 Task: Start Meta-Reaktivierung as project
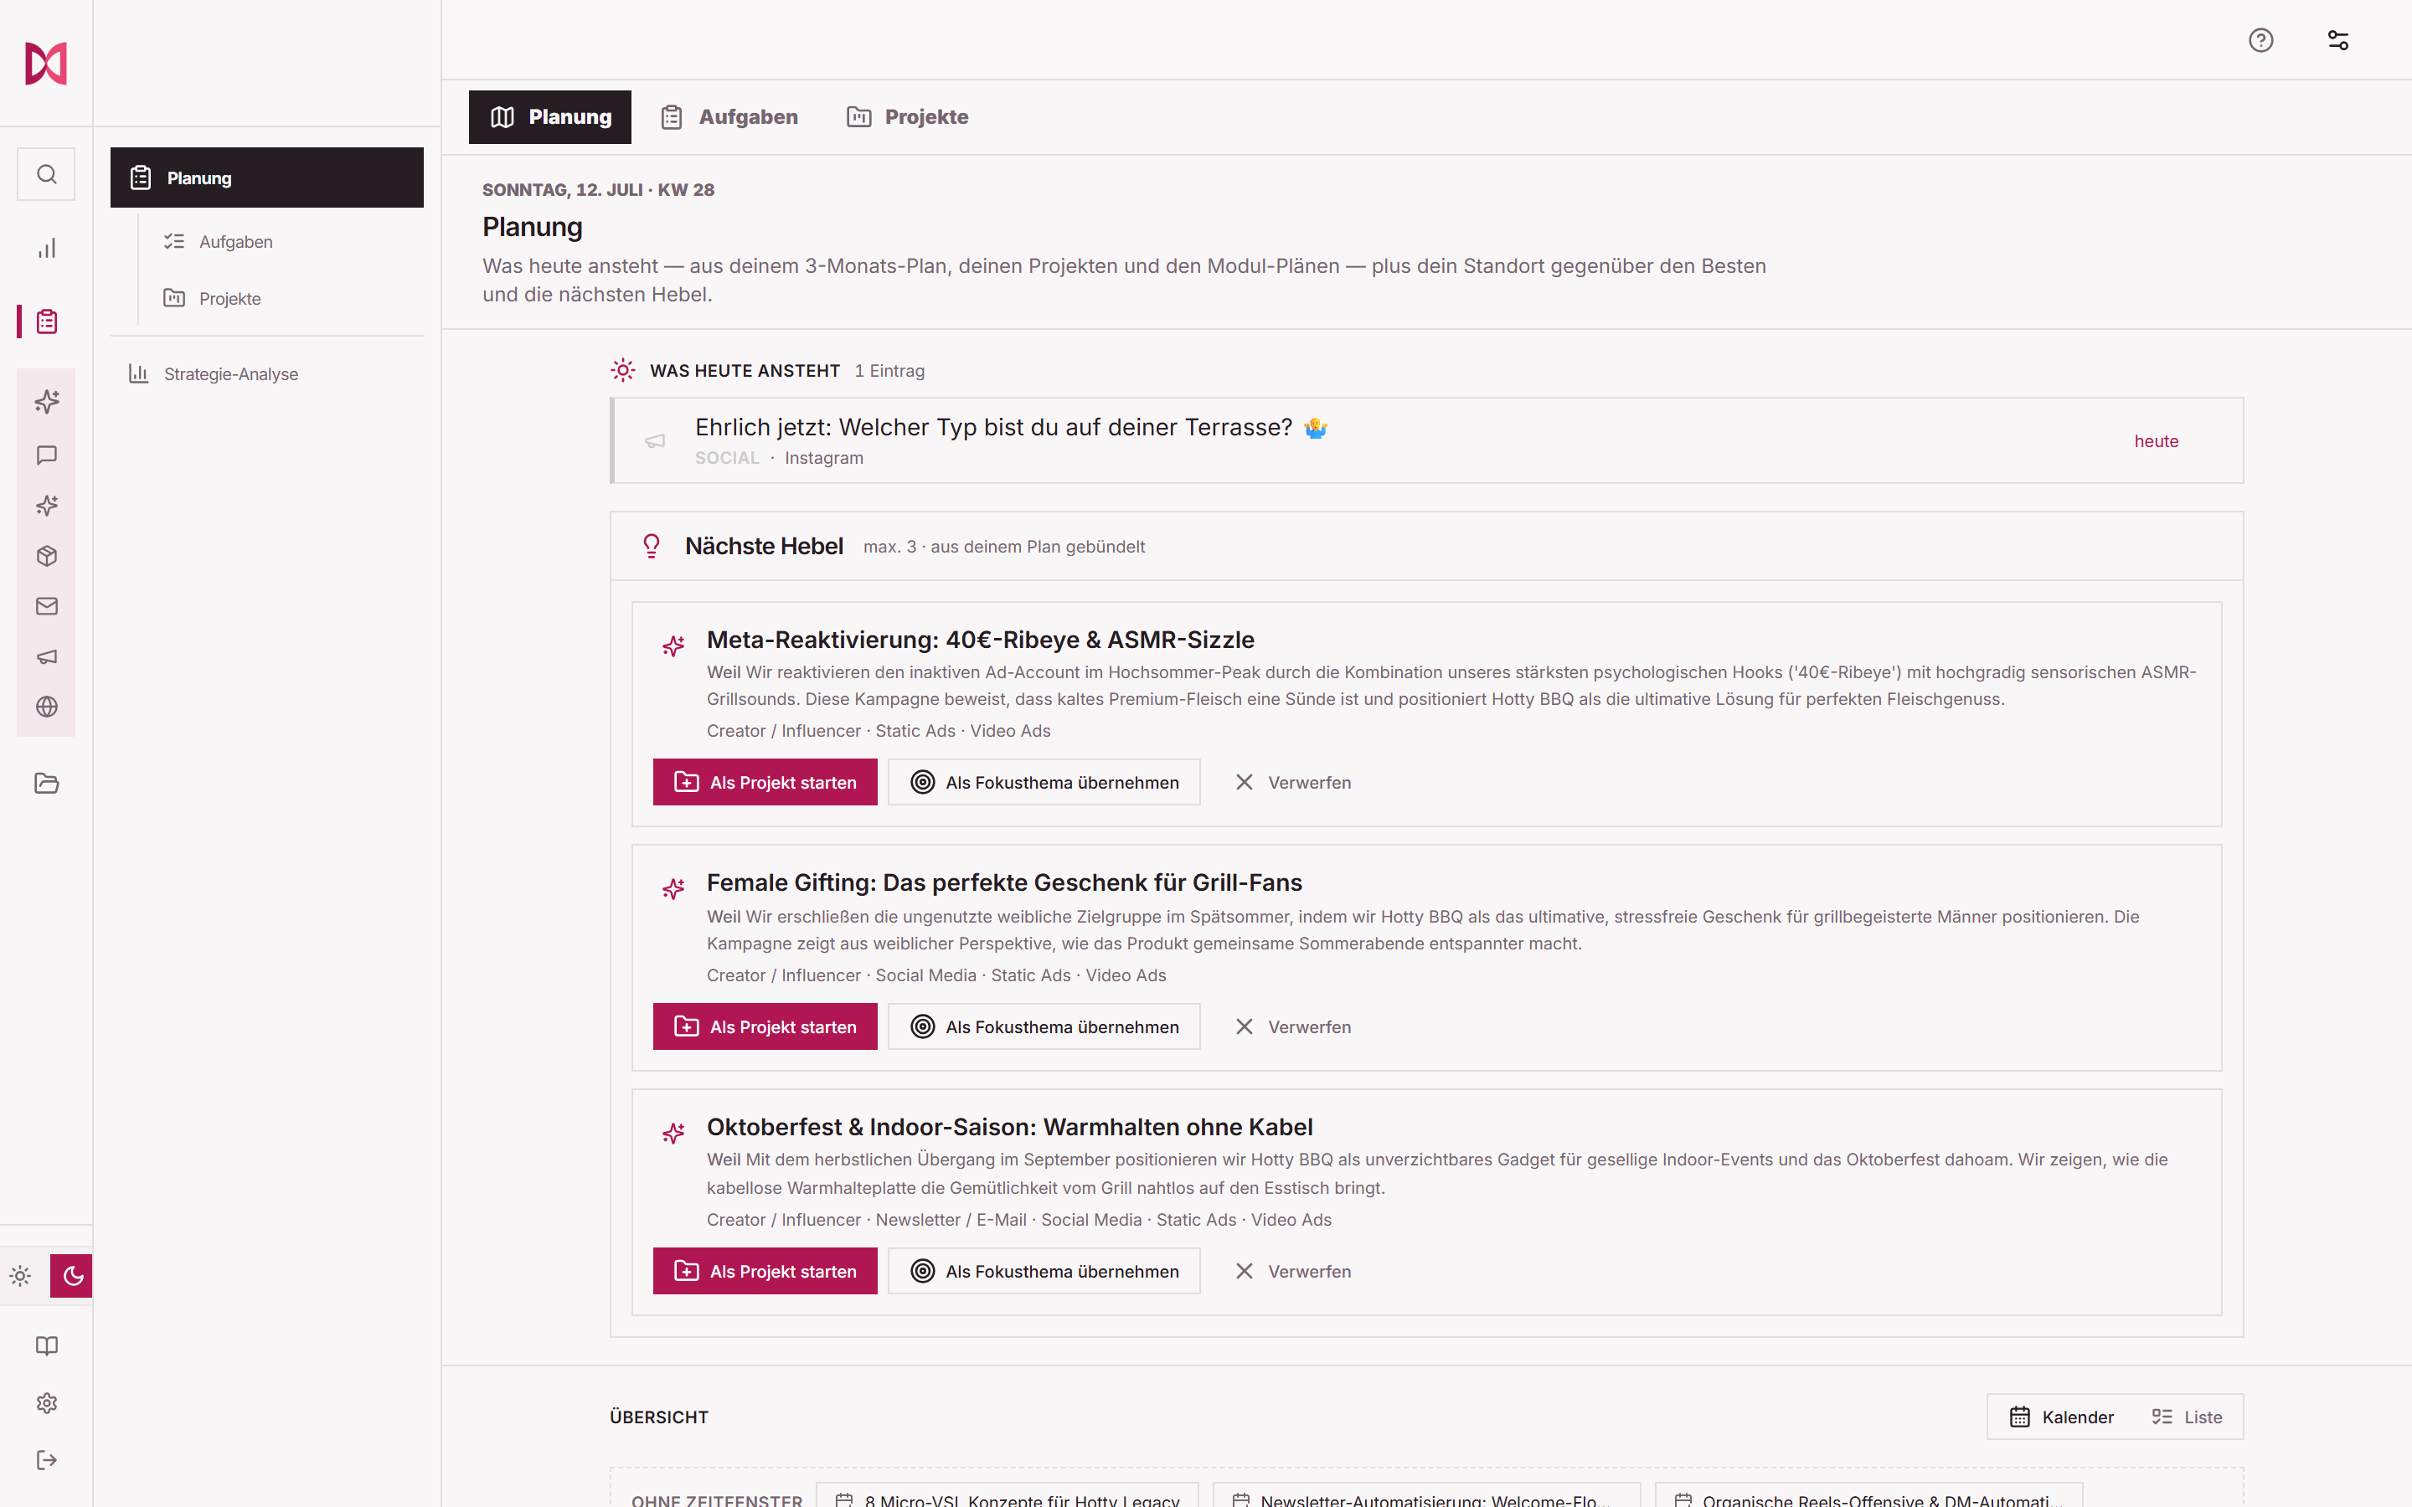coord(765,783)
